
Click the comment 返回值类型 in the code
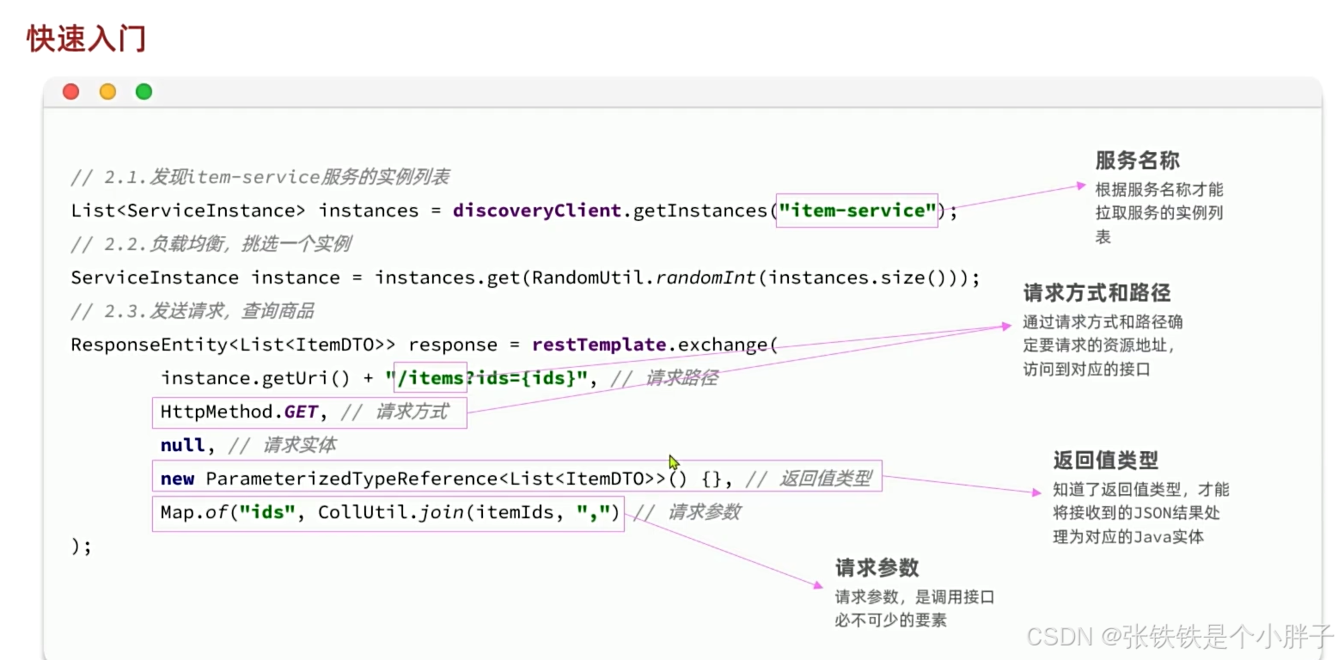808,479
